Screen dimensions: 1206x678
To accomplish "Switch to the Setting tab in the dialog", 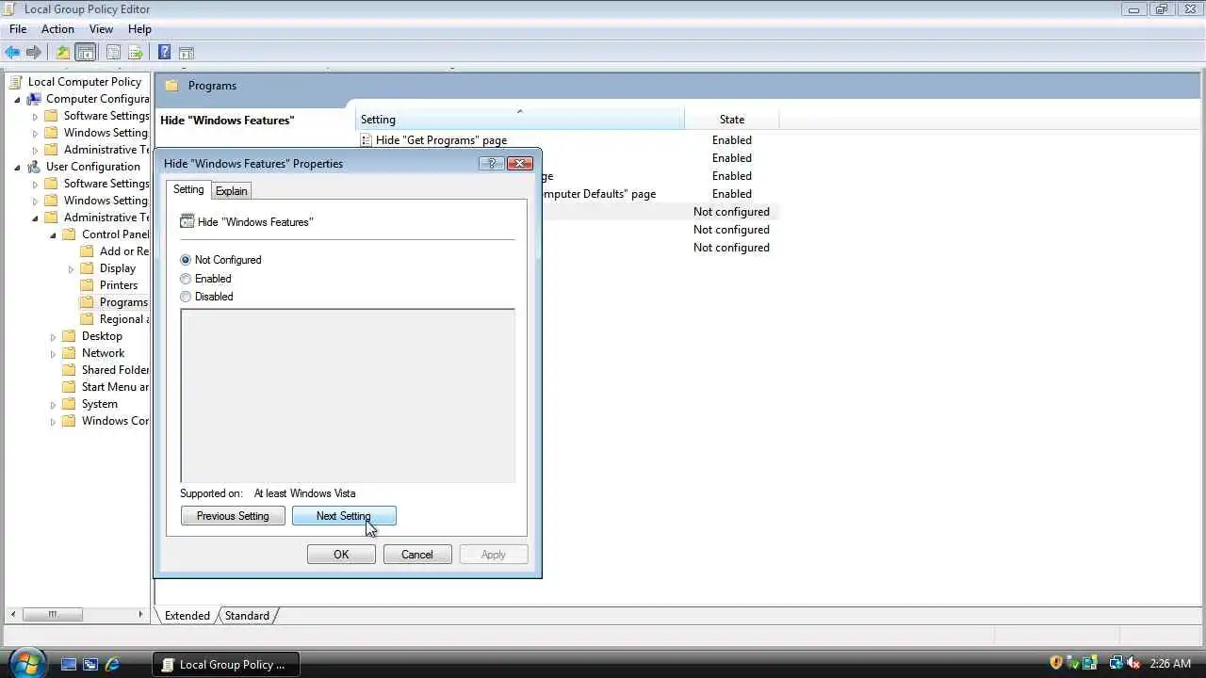I will (x=188, y=189).
